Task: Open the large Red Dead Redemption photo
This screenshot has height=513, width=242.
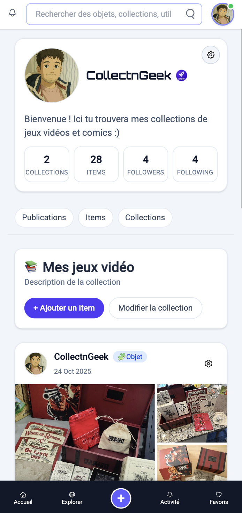Action: [x=85, y=432]
